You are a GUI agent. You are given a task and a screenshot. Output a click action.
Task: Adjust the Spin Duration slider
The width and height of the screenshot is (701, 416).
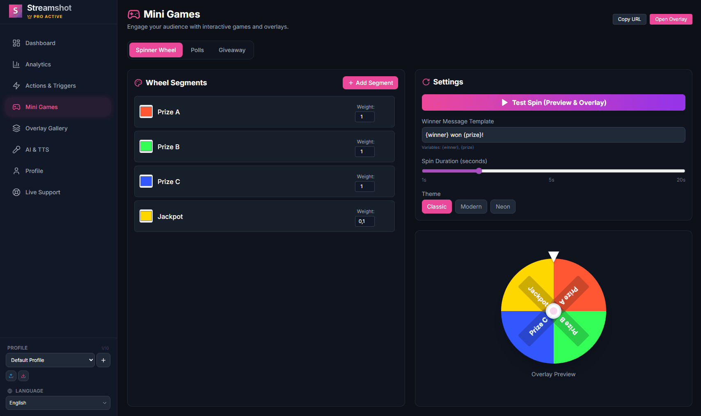tap(479, 171)
